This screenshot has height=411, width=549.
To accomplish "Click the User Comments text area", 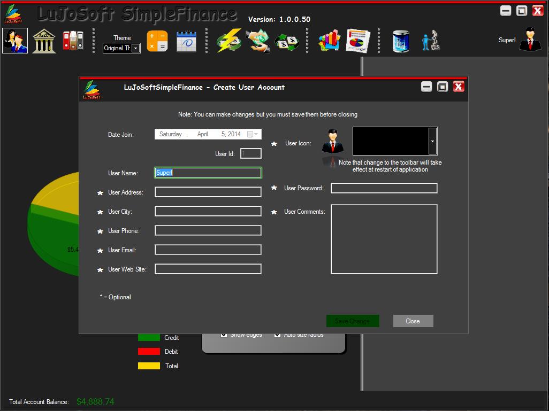I will 384,239.
